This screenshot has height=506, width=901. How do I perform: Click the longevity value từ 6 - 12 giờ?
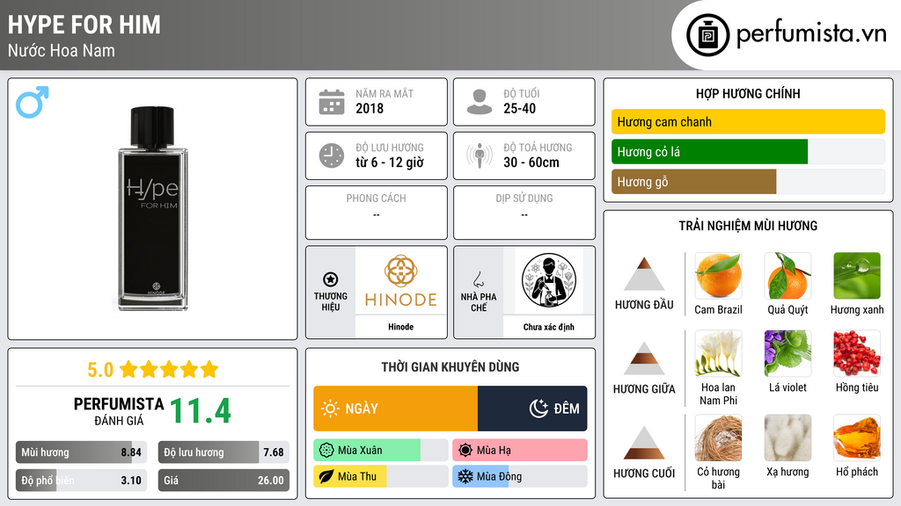(389, 163)
